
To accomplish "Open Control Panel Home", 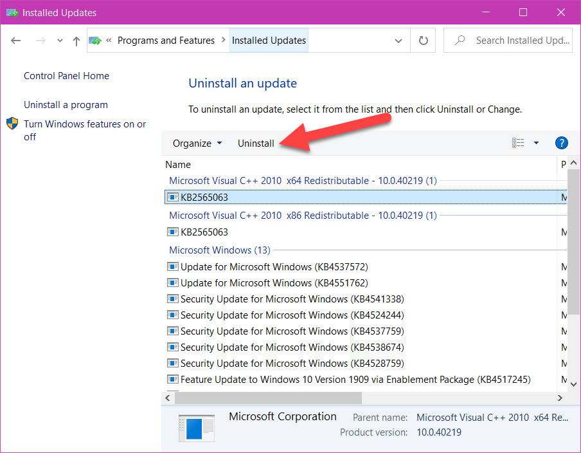I will point(67,76).
